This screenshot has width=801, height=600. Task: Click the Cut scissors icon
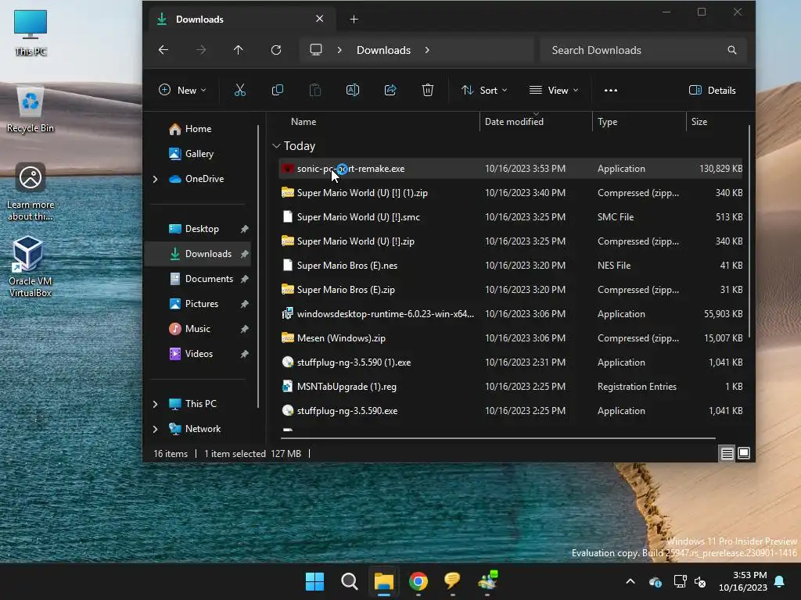tap(239, 91)
